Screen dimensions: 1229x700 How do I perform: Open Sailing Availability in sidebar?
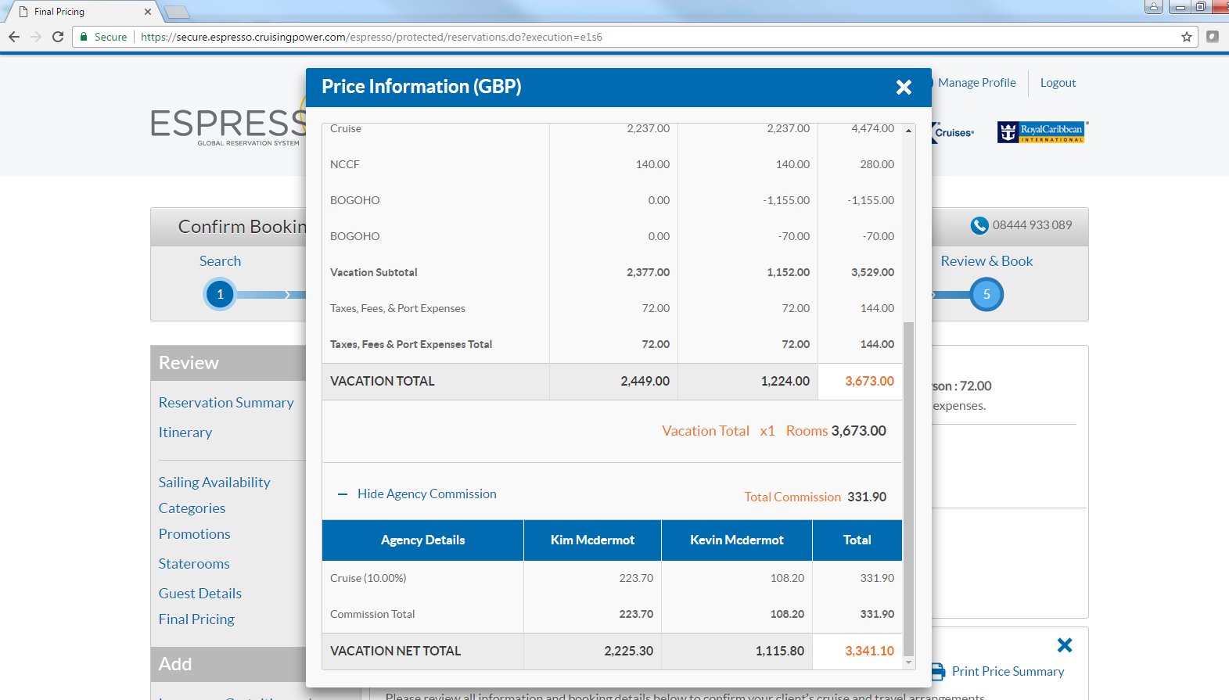(214, 483)
